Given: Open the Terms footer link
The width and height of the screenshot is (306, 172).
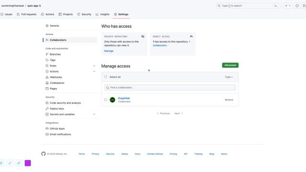Looking at the screenshot, I should pos(82,154).
